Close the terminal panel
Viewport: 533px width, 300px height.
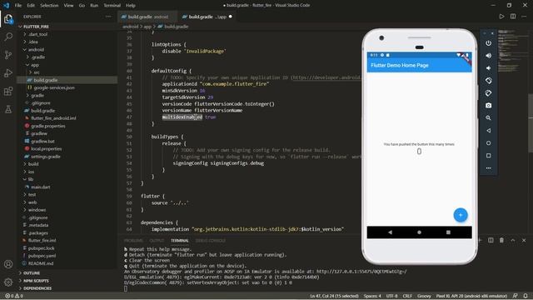click(x=524, y=240)
